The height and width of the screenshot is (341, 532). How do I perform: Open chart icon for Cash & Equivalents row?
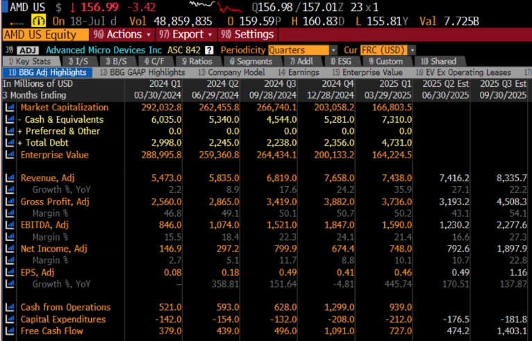(10, 119)
